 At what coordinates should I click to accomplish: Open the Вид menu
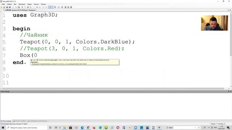point(15,4)
